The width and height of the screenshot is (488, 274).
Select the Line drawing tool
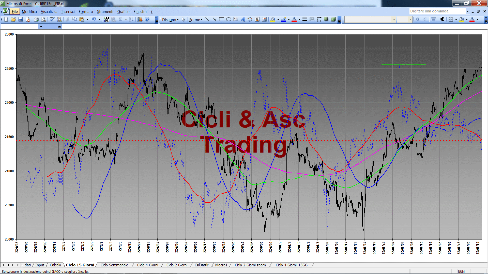coord(207,19)
